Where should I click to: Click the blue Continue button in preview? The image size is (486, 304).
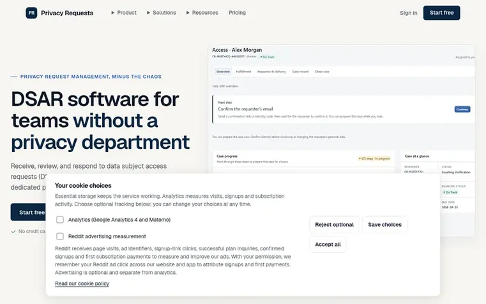coord(462,109)
